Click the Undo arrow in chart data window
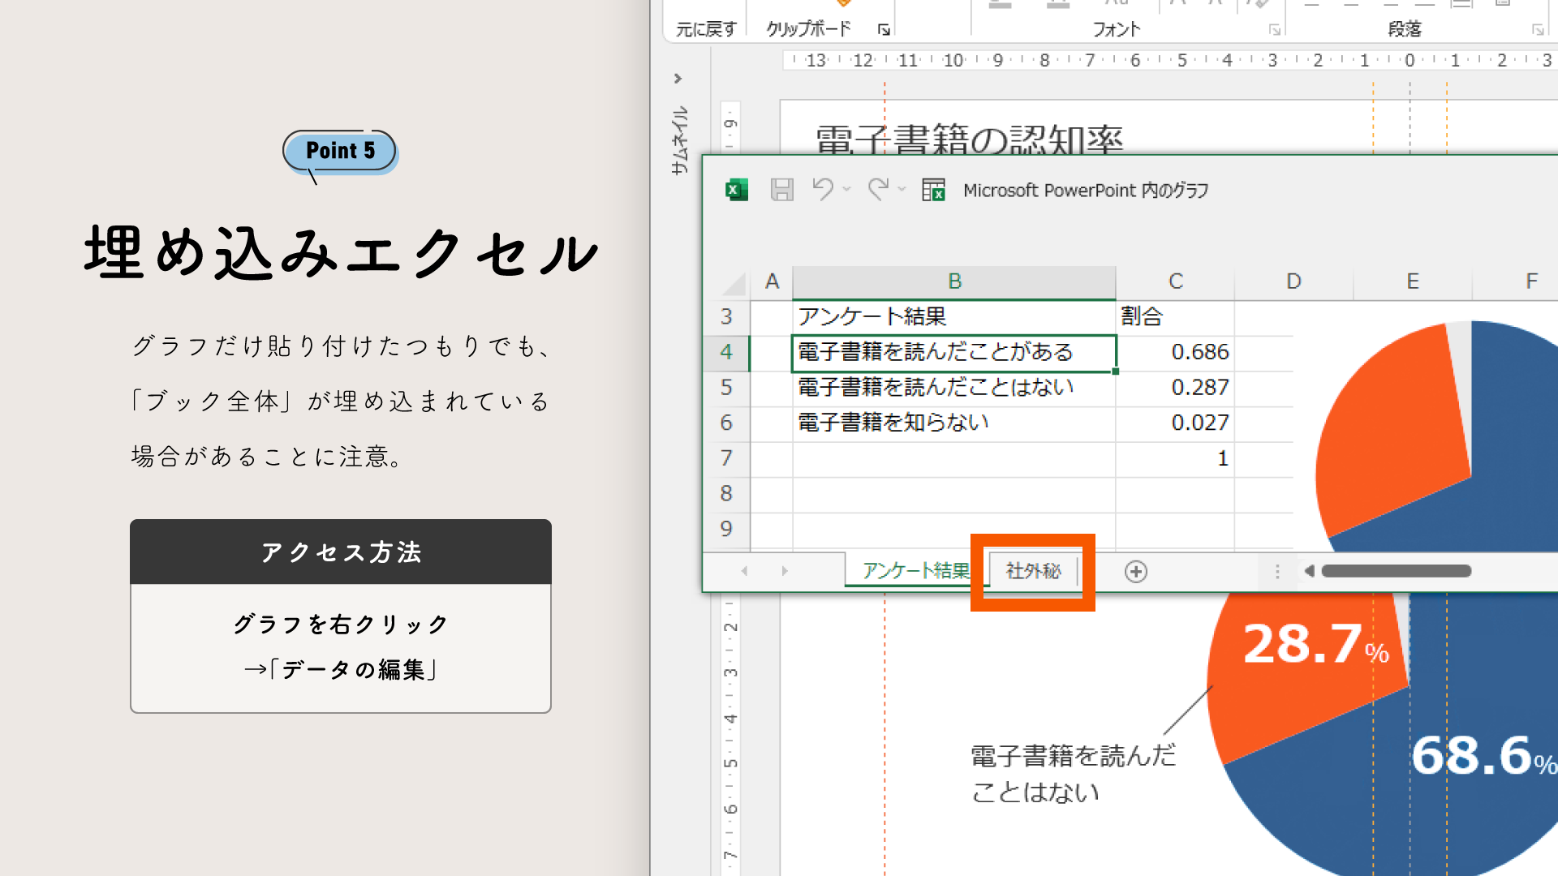 coord(823,190)
